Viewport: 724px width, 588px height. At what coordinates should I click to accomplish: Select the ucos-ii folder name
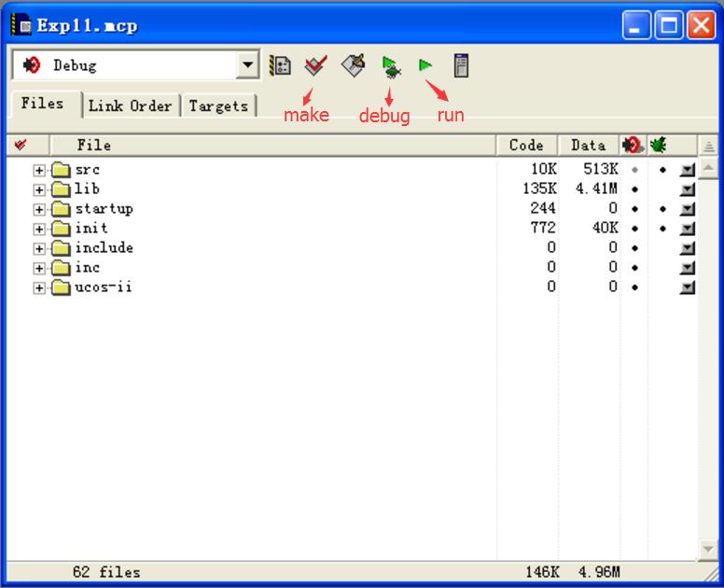tap(104, 287)
